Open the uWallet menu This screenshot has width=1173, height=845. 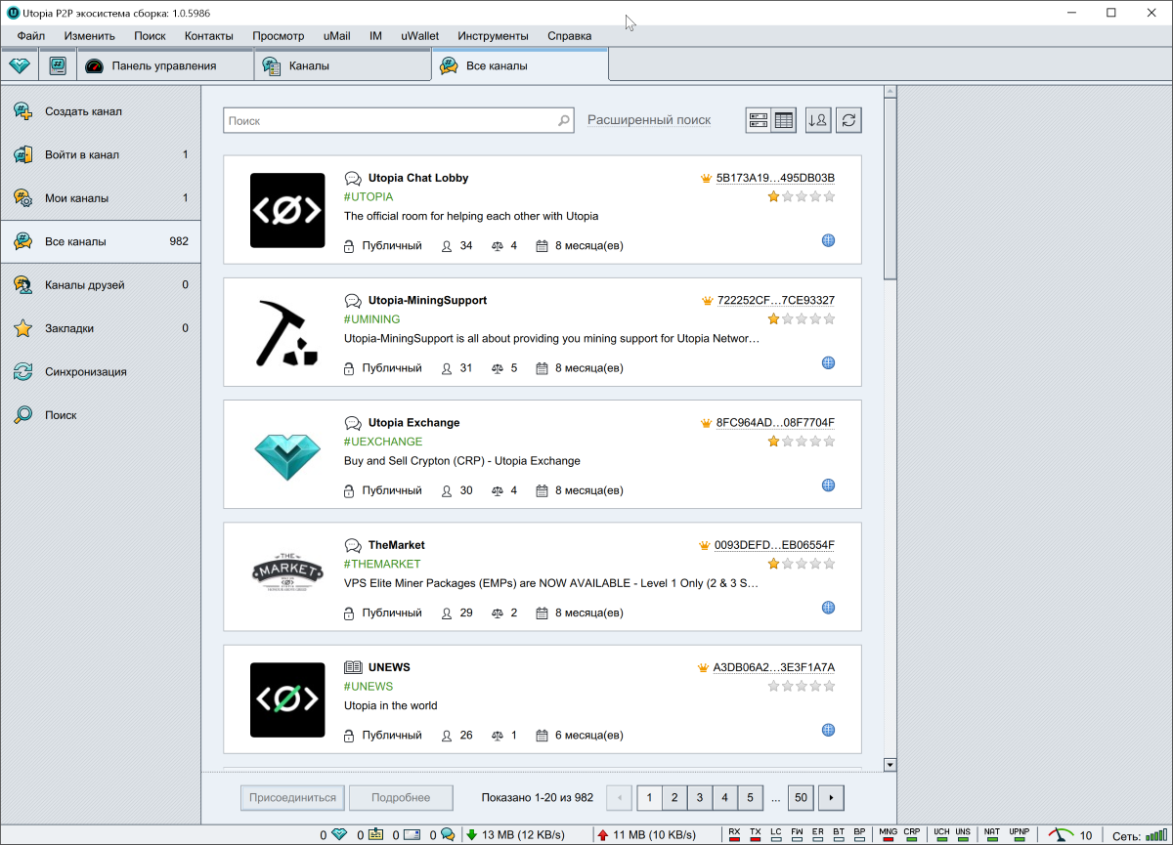[x=420, y=36]
